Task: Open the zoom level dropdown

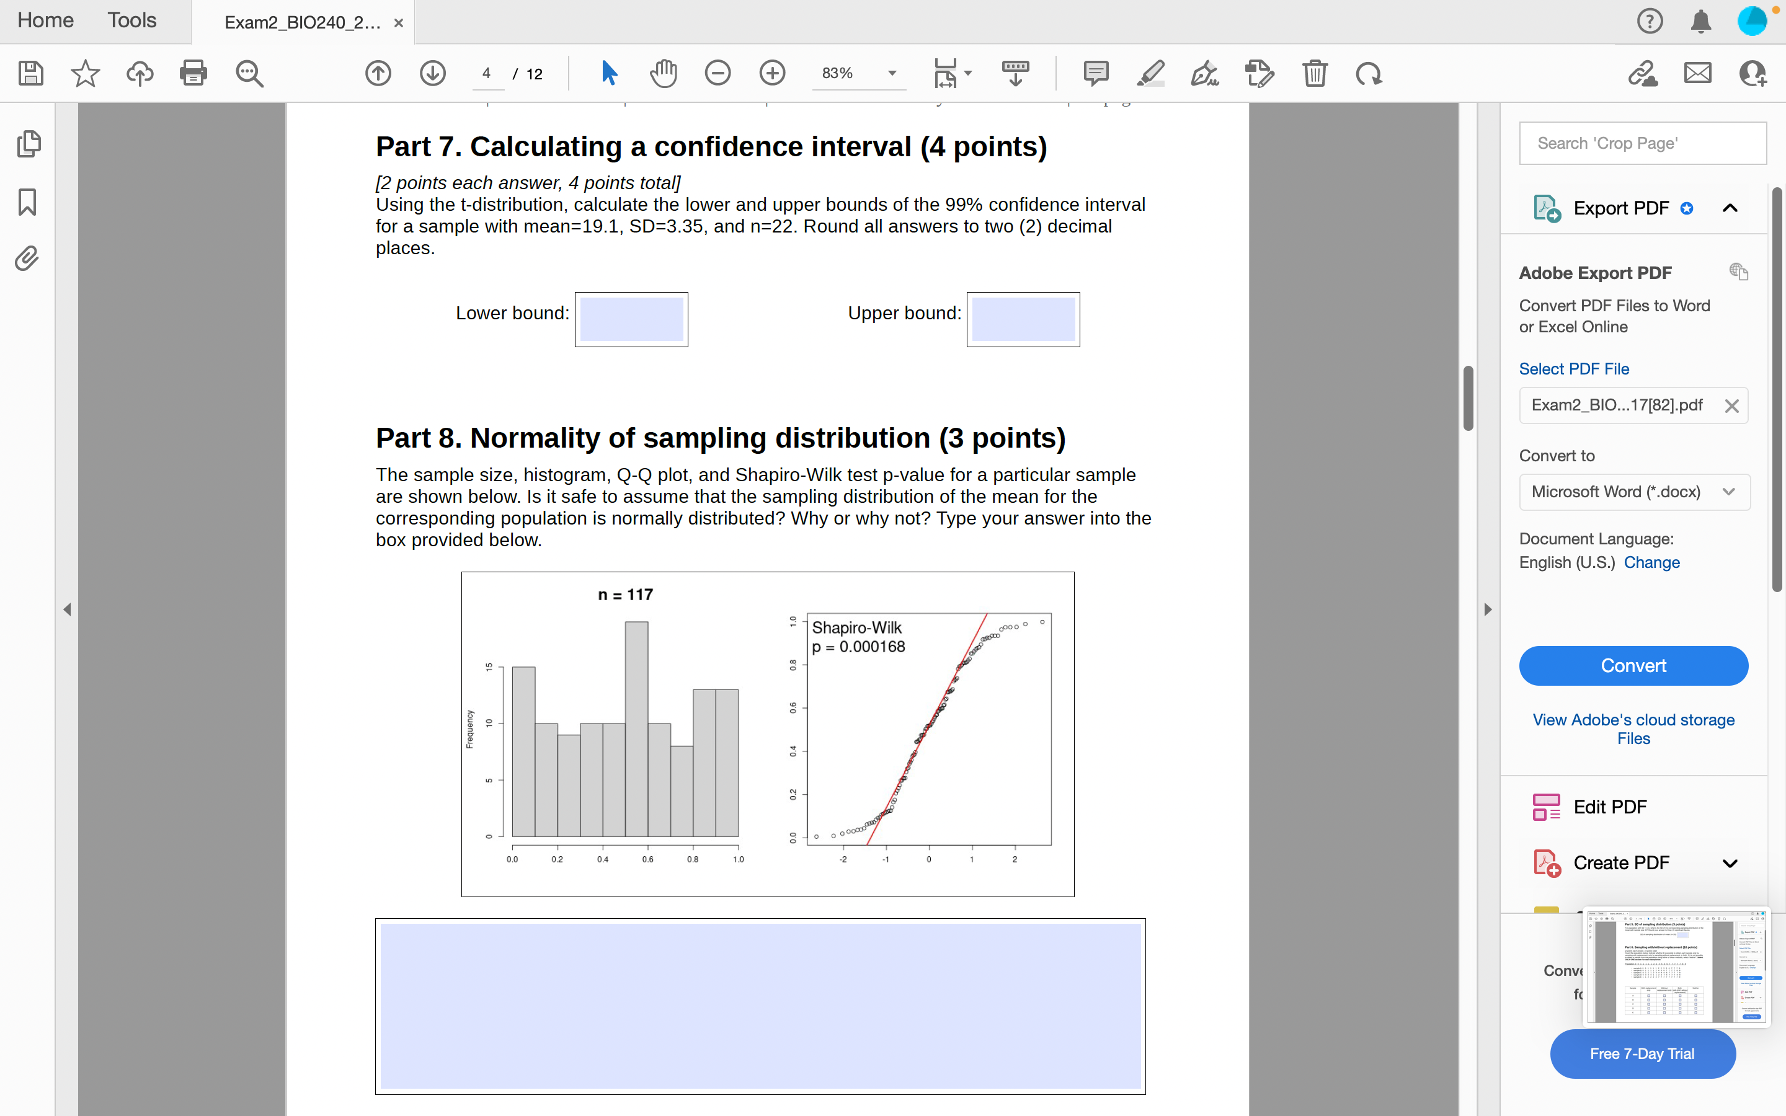Action: (x=892, y=73)
